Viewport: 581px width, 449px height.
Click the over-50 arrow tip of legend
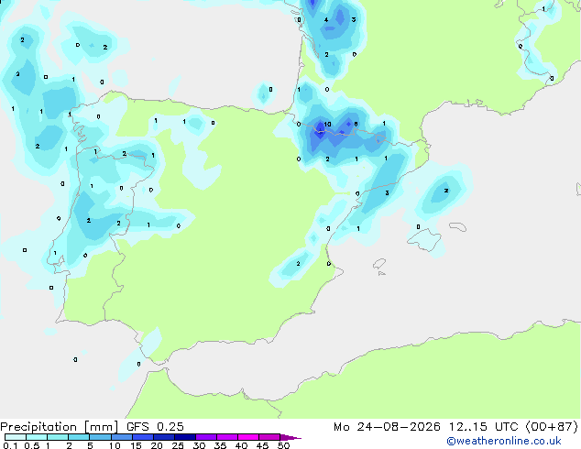(290, 437)
